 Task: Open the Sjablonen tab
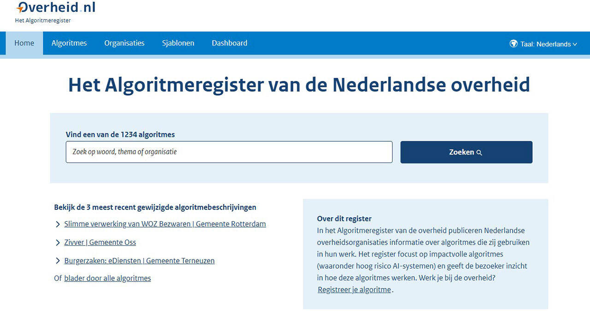click(x=178, y=43)
